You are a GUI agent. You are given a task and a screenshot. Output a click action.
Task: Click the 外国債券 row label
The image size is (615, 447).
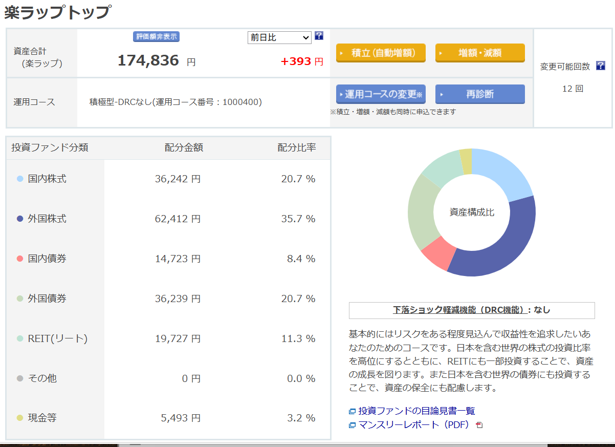[x=47, y=299]
